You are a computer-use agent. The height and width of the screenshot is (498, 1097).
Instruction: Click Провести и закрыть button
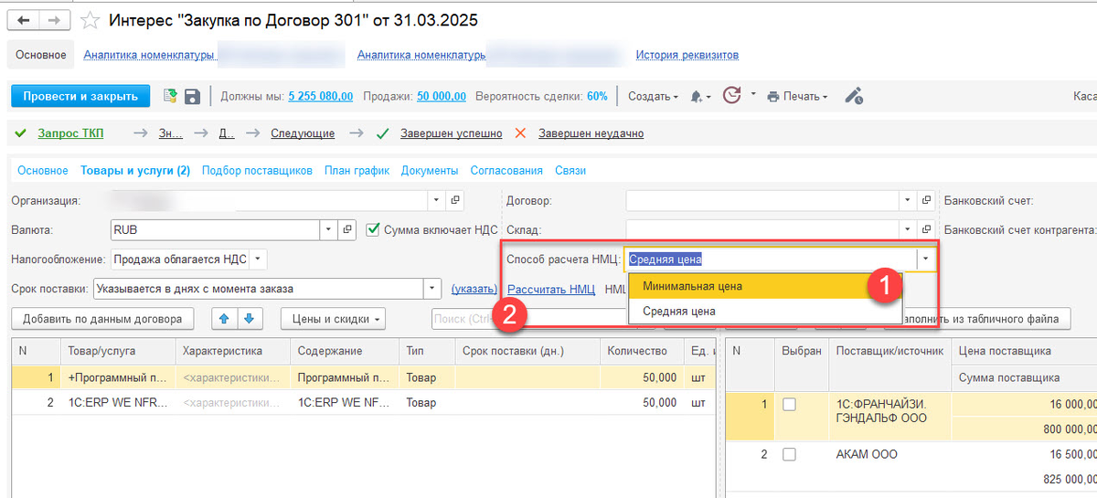point(80,96)
